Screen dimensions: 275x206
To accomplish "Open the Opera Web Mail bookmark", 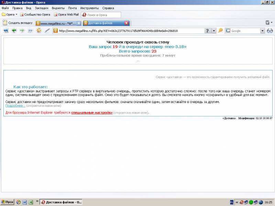I will pyautogui.click(x=66, y=14).
